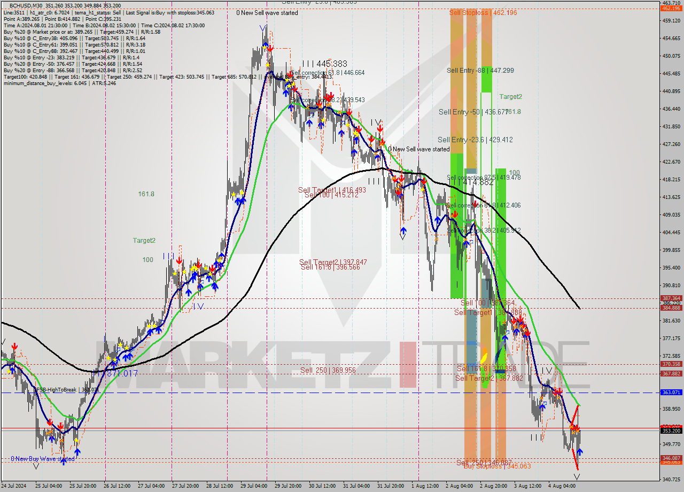684x492 pixels.
Task: Click the black 353.200 current price tag
Action: tap(671, 430)
